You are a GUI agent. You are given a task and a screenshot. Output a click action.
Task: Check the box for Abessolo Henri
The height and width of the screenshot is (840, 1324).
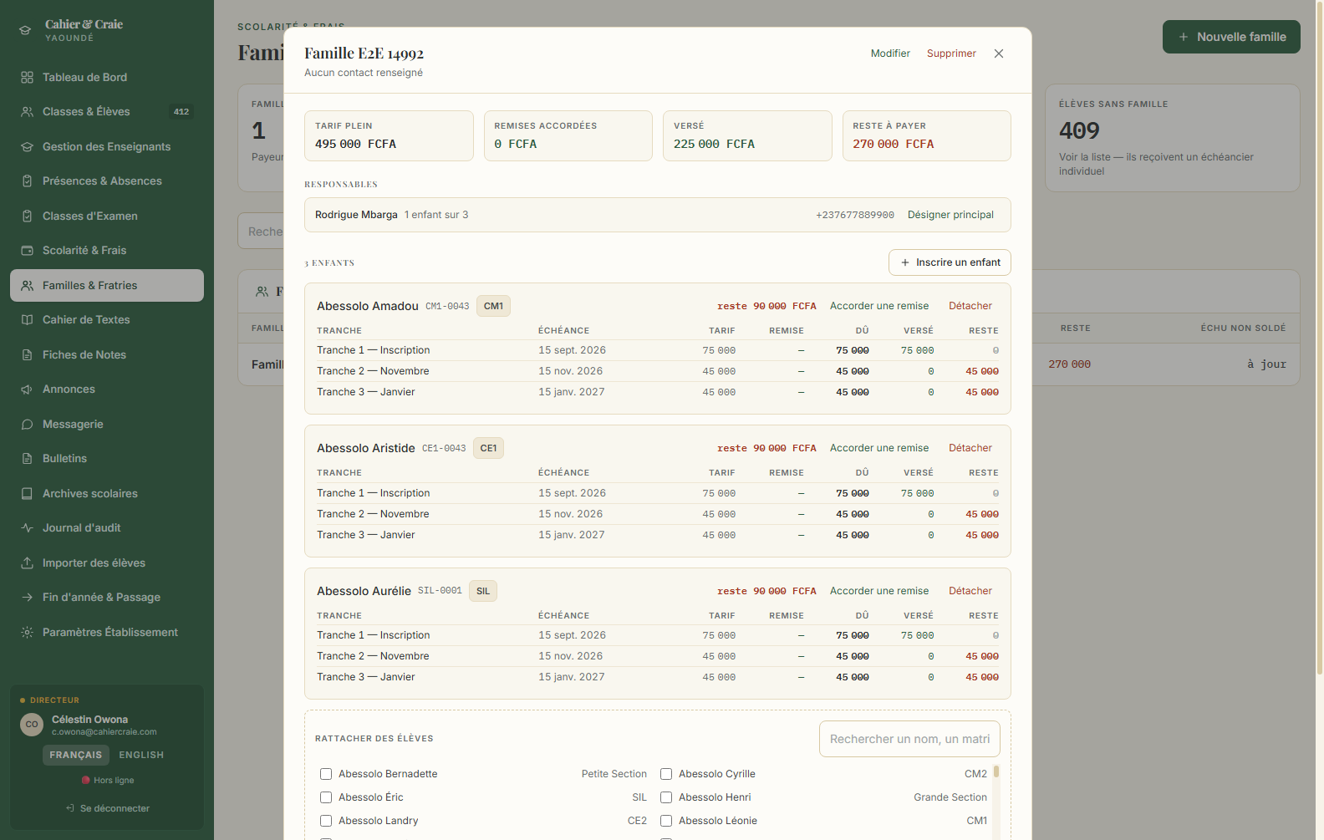[666, 797]
